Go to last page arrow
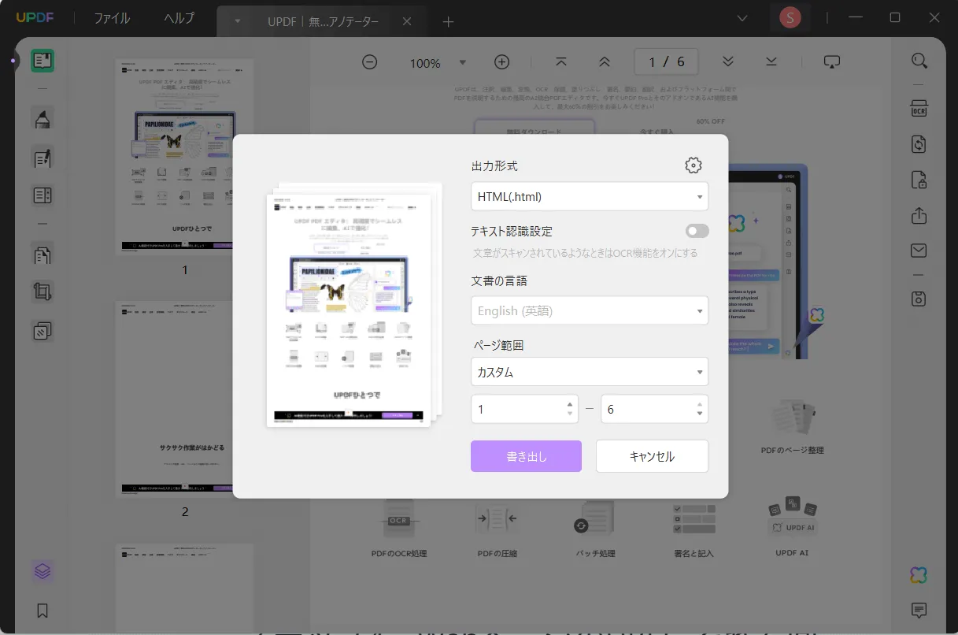958x635 pixels. coord(771,61)
